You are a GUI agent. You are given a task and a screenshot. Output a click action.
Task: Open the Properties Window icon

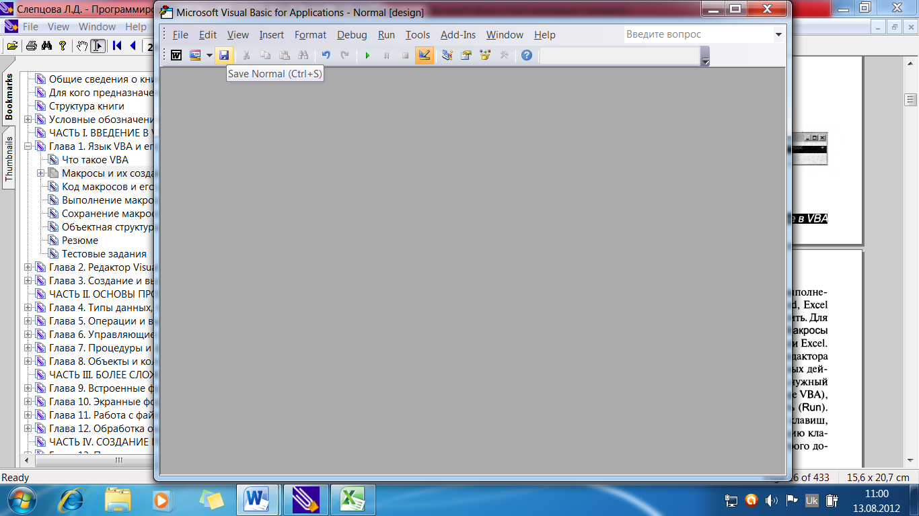(466, 55)
